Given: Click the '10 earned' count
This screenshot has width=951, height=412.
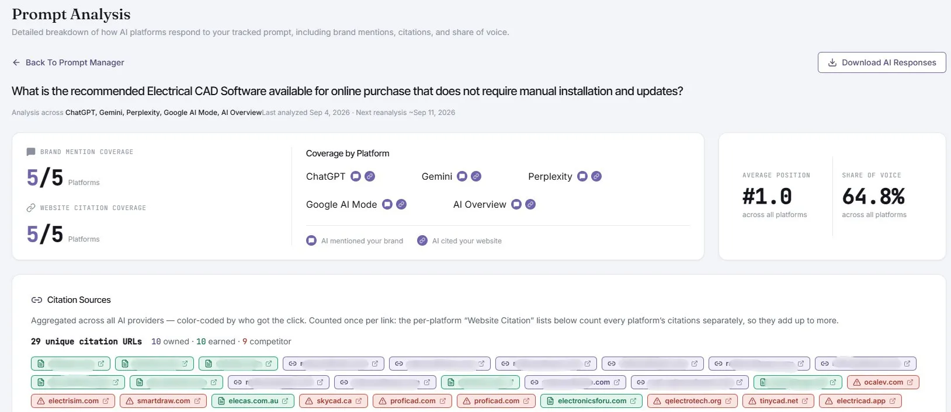Looking at the screenshot, I should 216,341.
